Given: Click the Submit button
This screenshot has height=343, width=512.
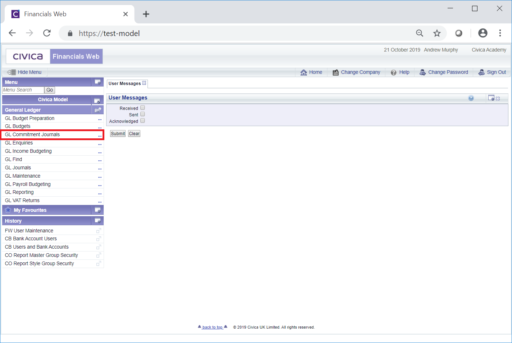Looking at the screenshot, I should [x=118, y=133].
